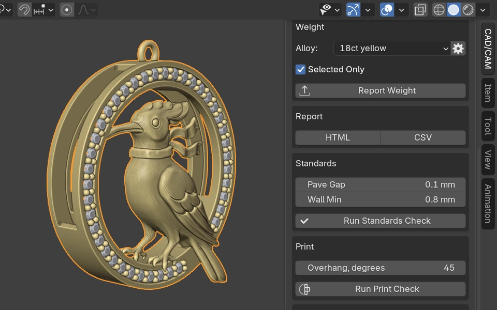Image resolution: width=497 pixels, height=310 pixels.
Task: Click the Wall Min value field
Action: (x=381, y=199)
